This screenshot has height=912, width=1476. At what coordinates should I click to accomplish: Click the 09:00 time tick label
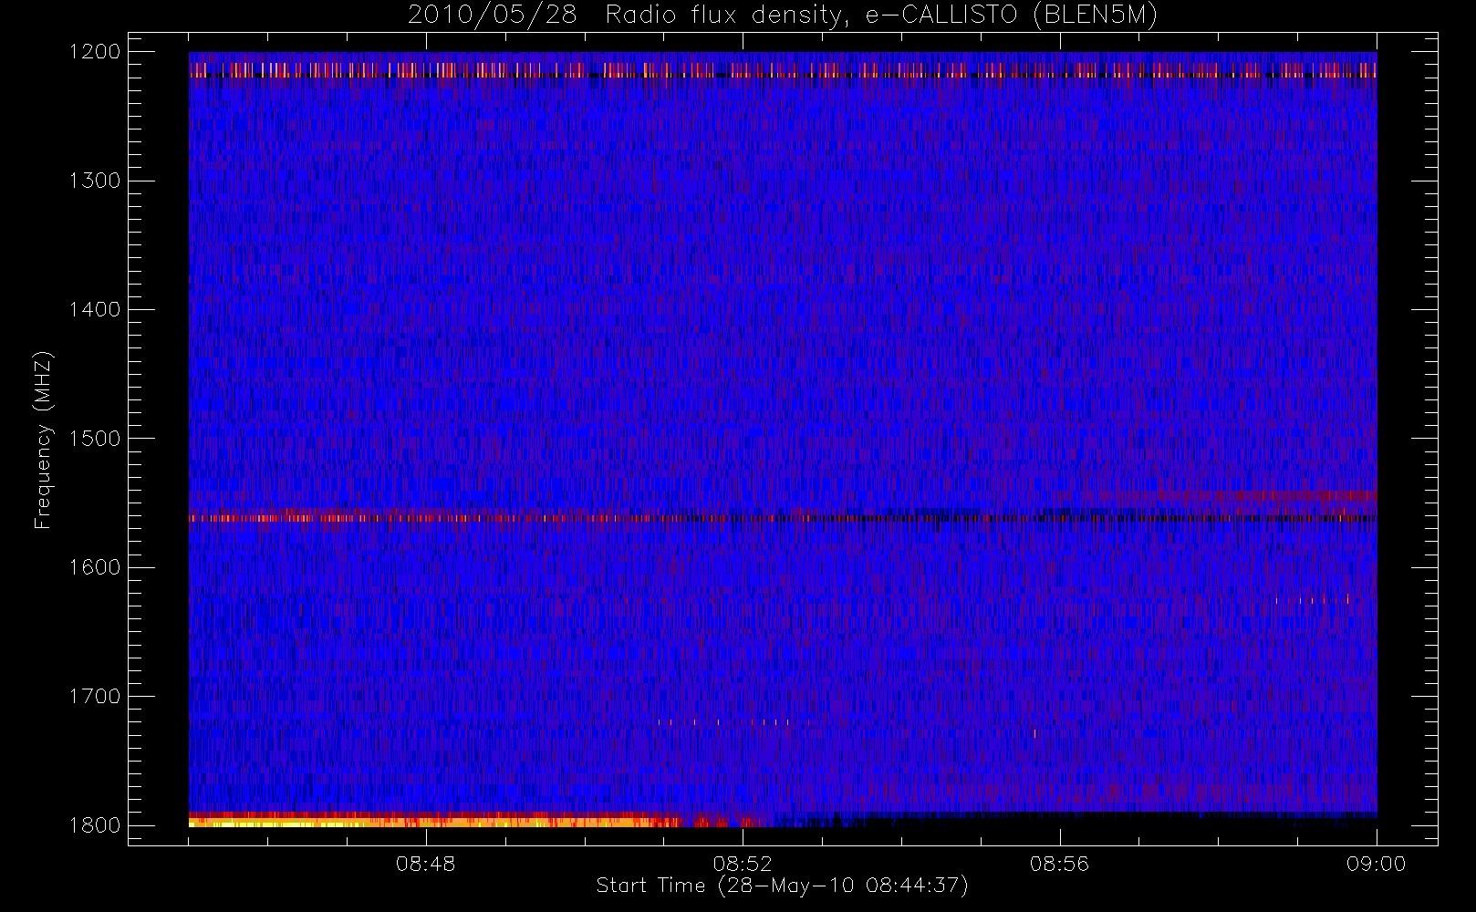click(x=1376, y=864)
